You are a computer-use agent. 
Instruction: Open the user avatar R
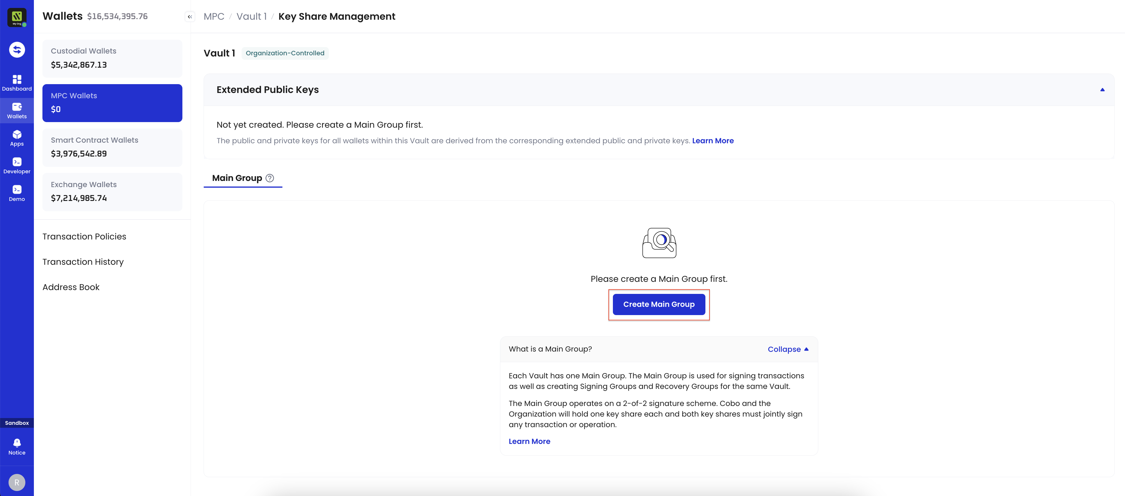[x=17, y=482]
